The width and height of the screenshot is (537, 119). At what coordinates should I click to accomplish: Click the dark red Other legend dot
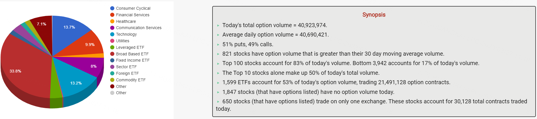point(112,86)
